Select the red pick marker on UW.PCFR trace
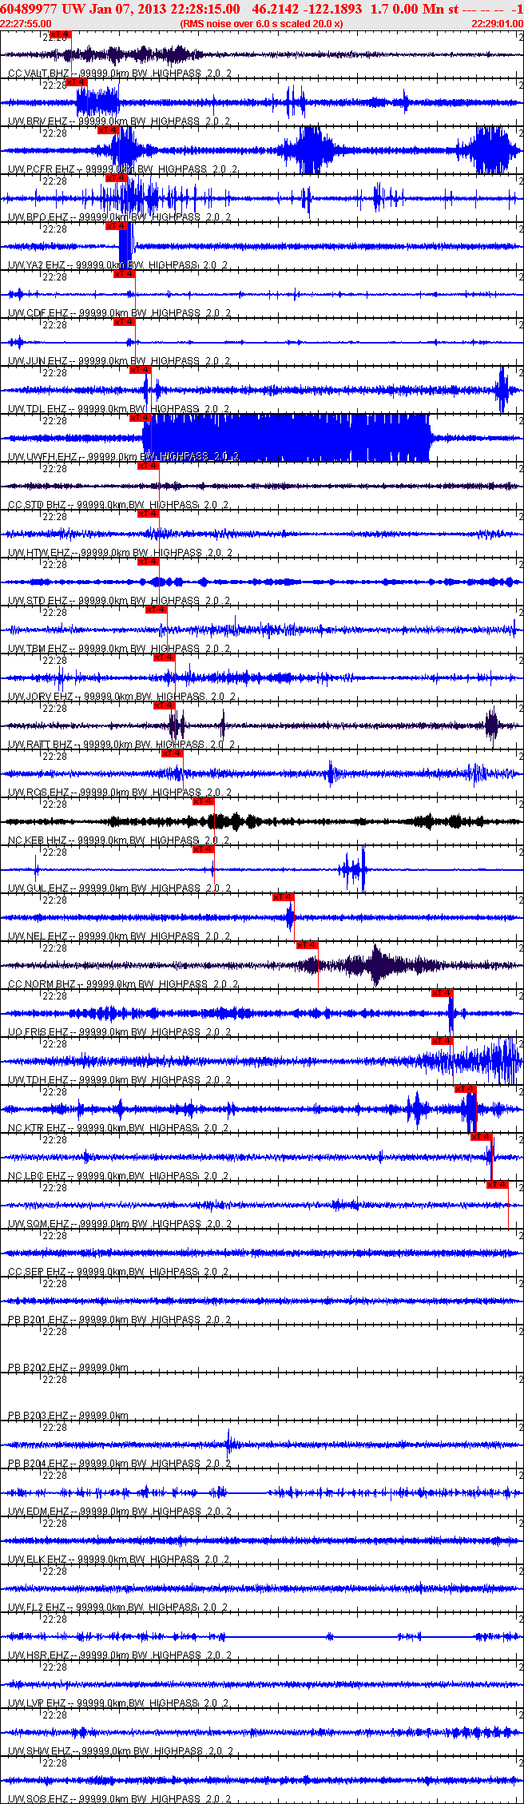 pyautogui.click(x=108, y=130)
